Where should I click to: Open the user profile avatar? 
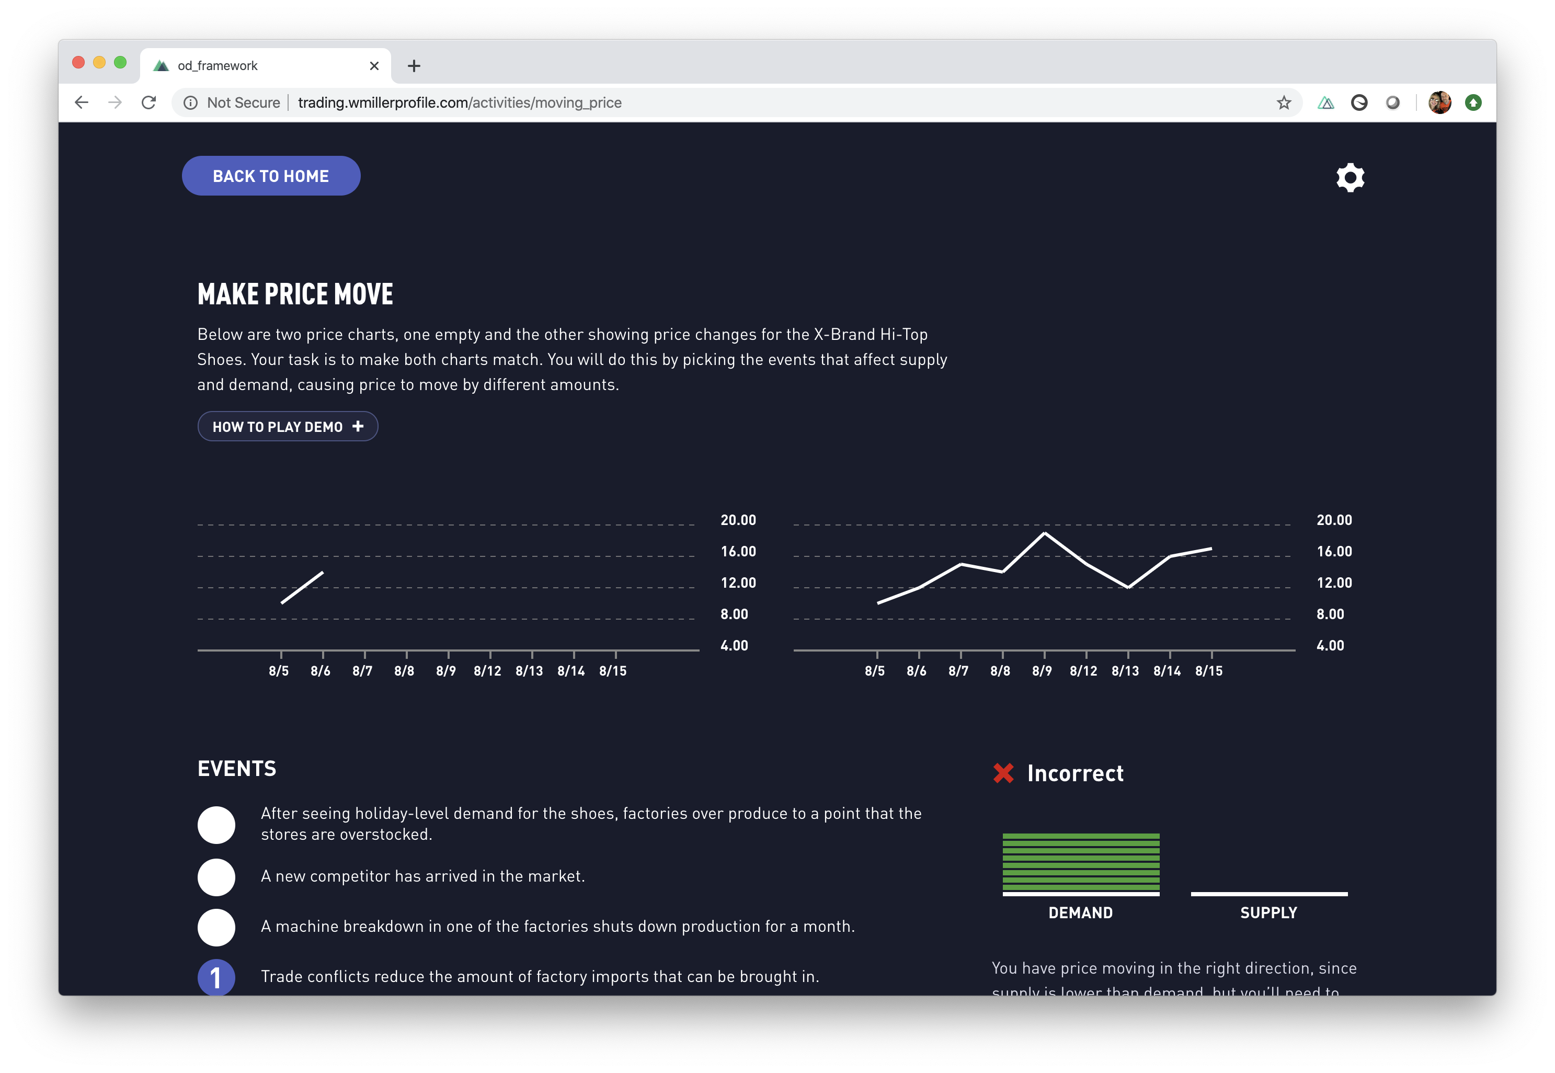1439,102
